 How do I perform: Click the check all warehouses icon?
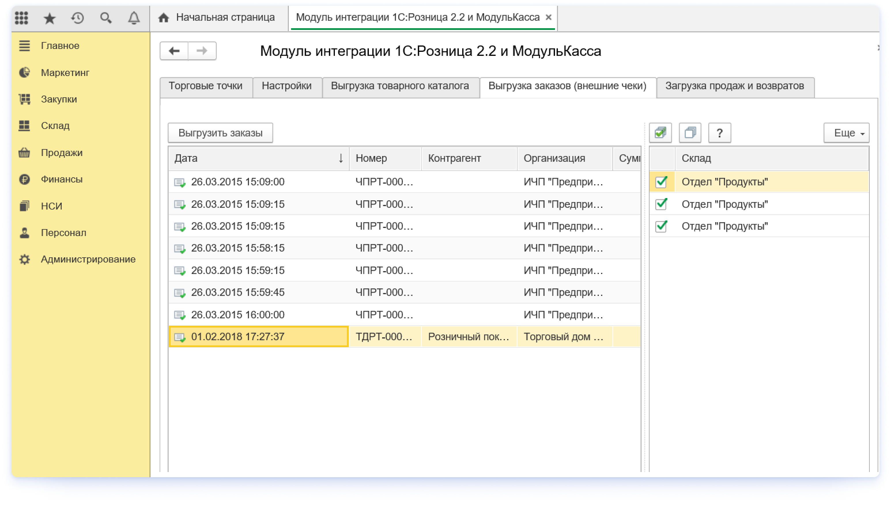pos(660,133)
